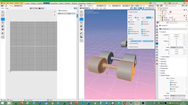
Task: Select the Cursor tool in UV editor toolbar
Action: click(3, 15)
